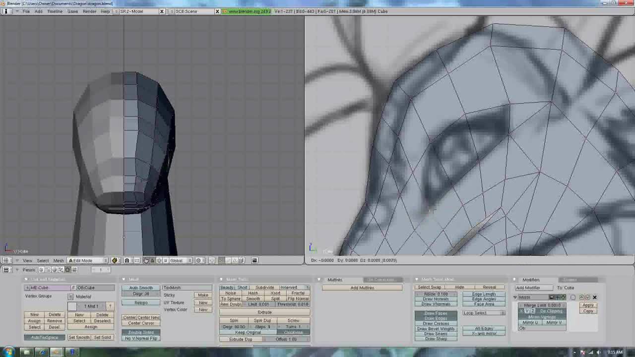Toggle AutoTexSpace button
Image resolution: width=635 pixels, height=357 pixels.
pyautogui.click(x=45, y=338)
